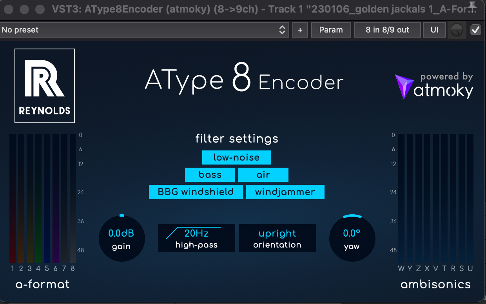Click the a-format channel 1 meter
Viewport: 486px width, 304px height.
(13, 199)
